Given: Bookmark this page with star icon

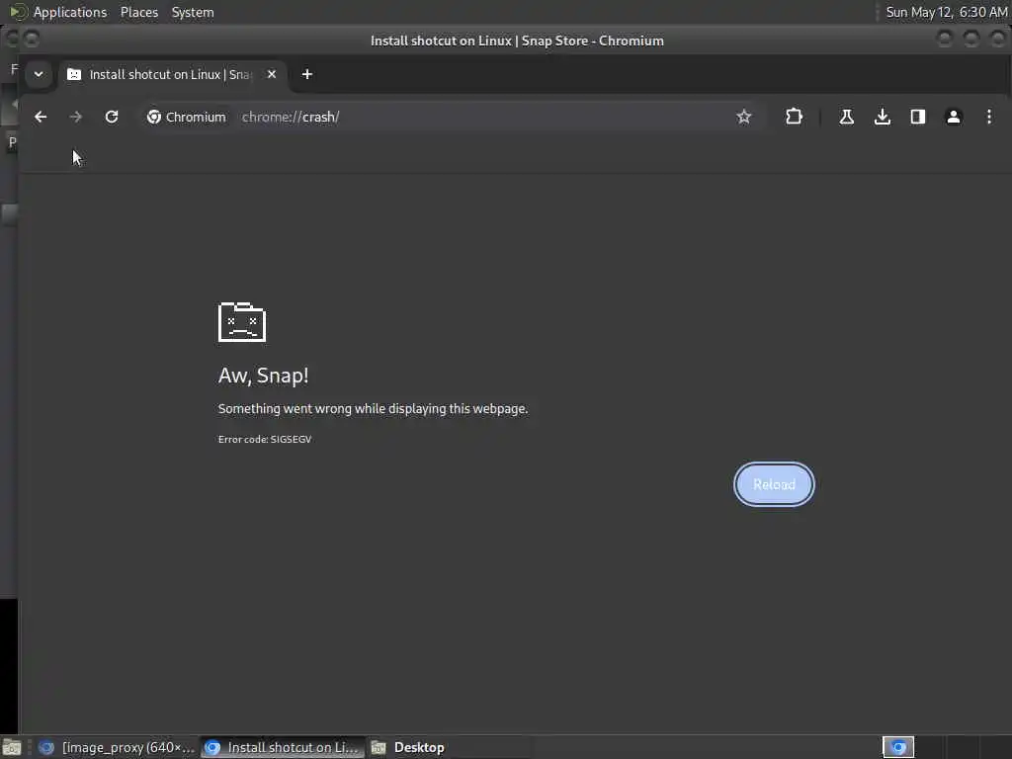Looking at the screenshot, I should [x=743, y=117].
